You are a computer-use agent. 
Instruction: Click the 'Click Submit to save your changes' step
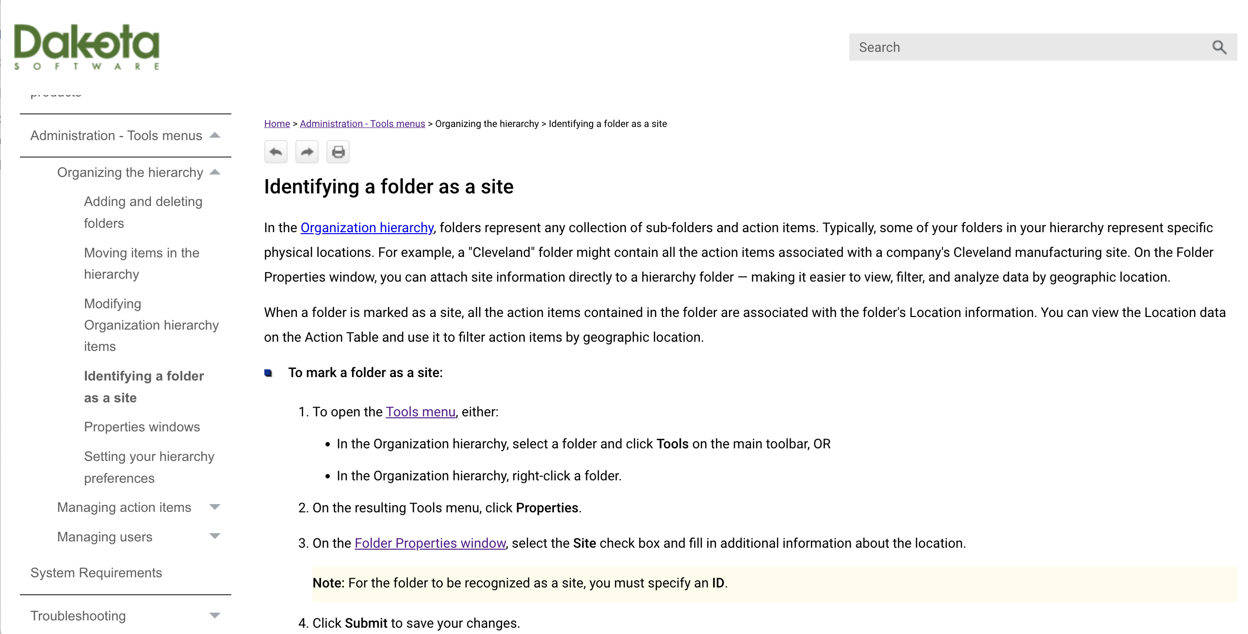click(x=416, y=623)
